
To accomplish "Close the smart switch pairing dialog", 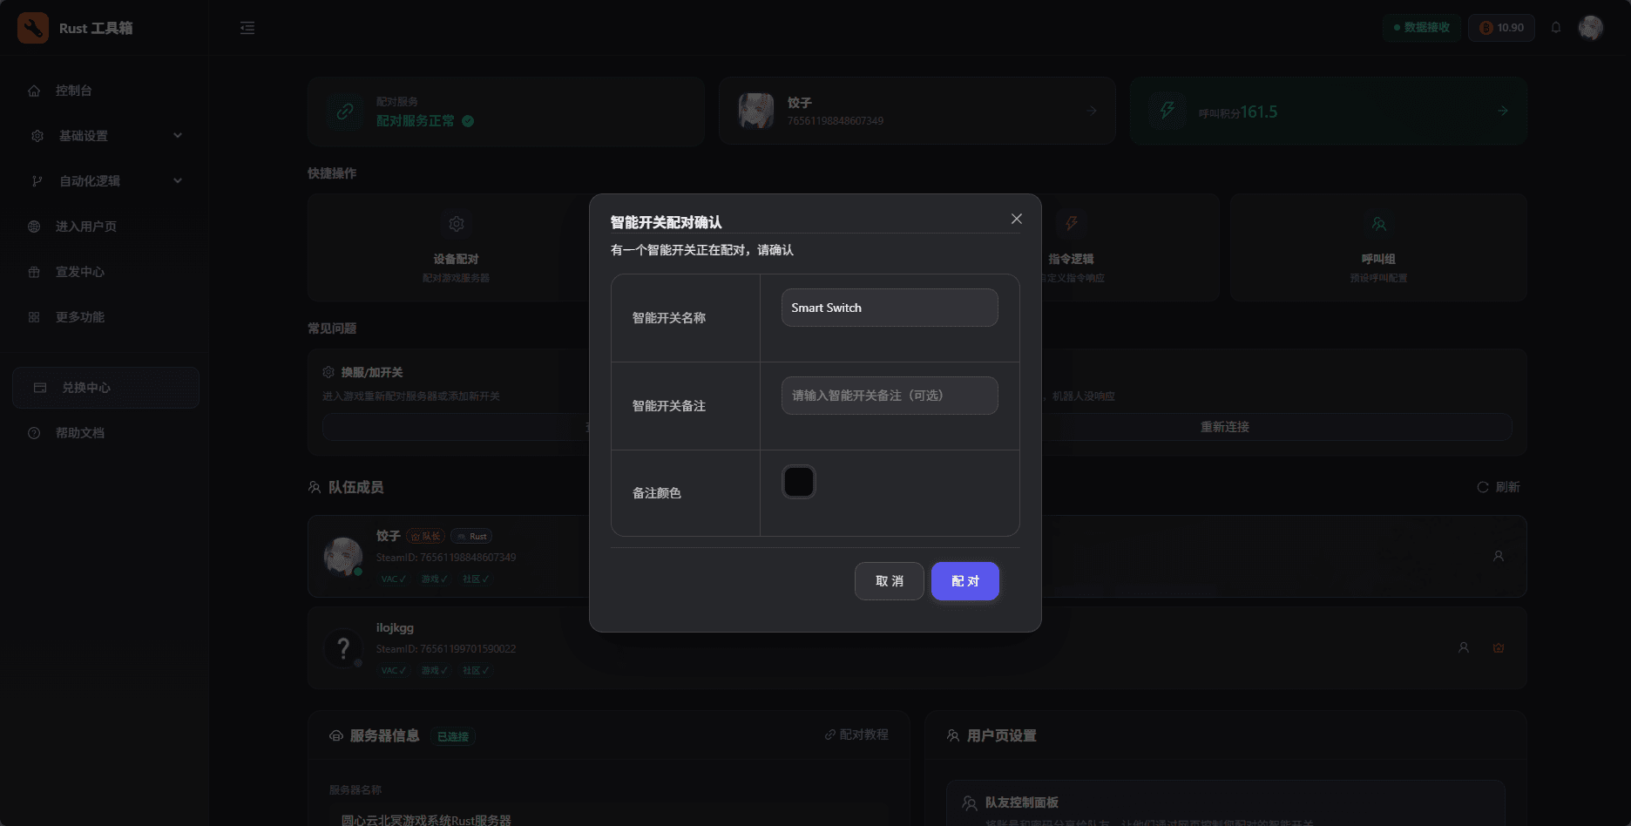I will pyautogui.click(x=1016, y=219).
